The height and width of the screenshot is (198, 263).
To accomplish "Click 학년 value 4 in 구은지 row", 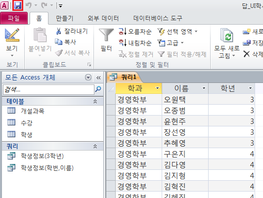I will point(232,154).
